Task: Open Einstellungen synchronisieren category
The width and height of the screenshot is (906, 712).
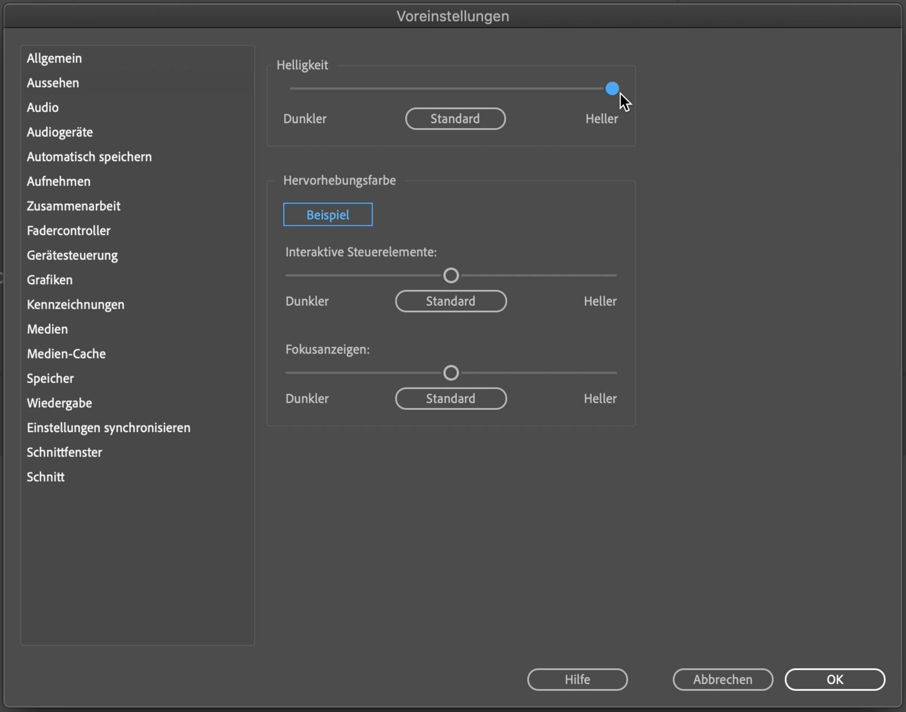Action: (x=109, y=428)
